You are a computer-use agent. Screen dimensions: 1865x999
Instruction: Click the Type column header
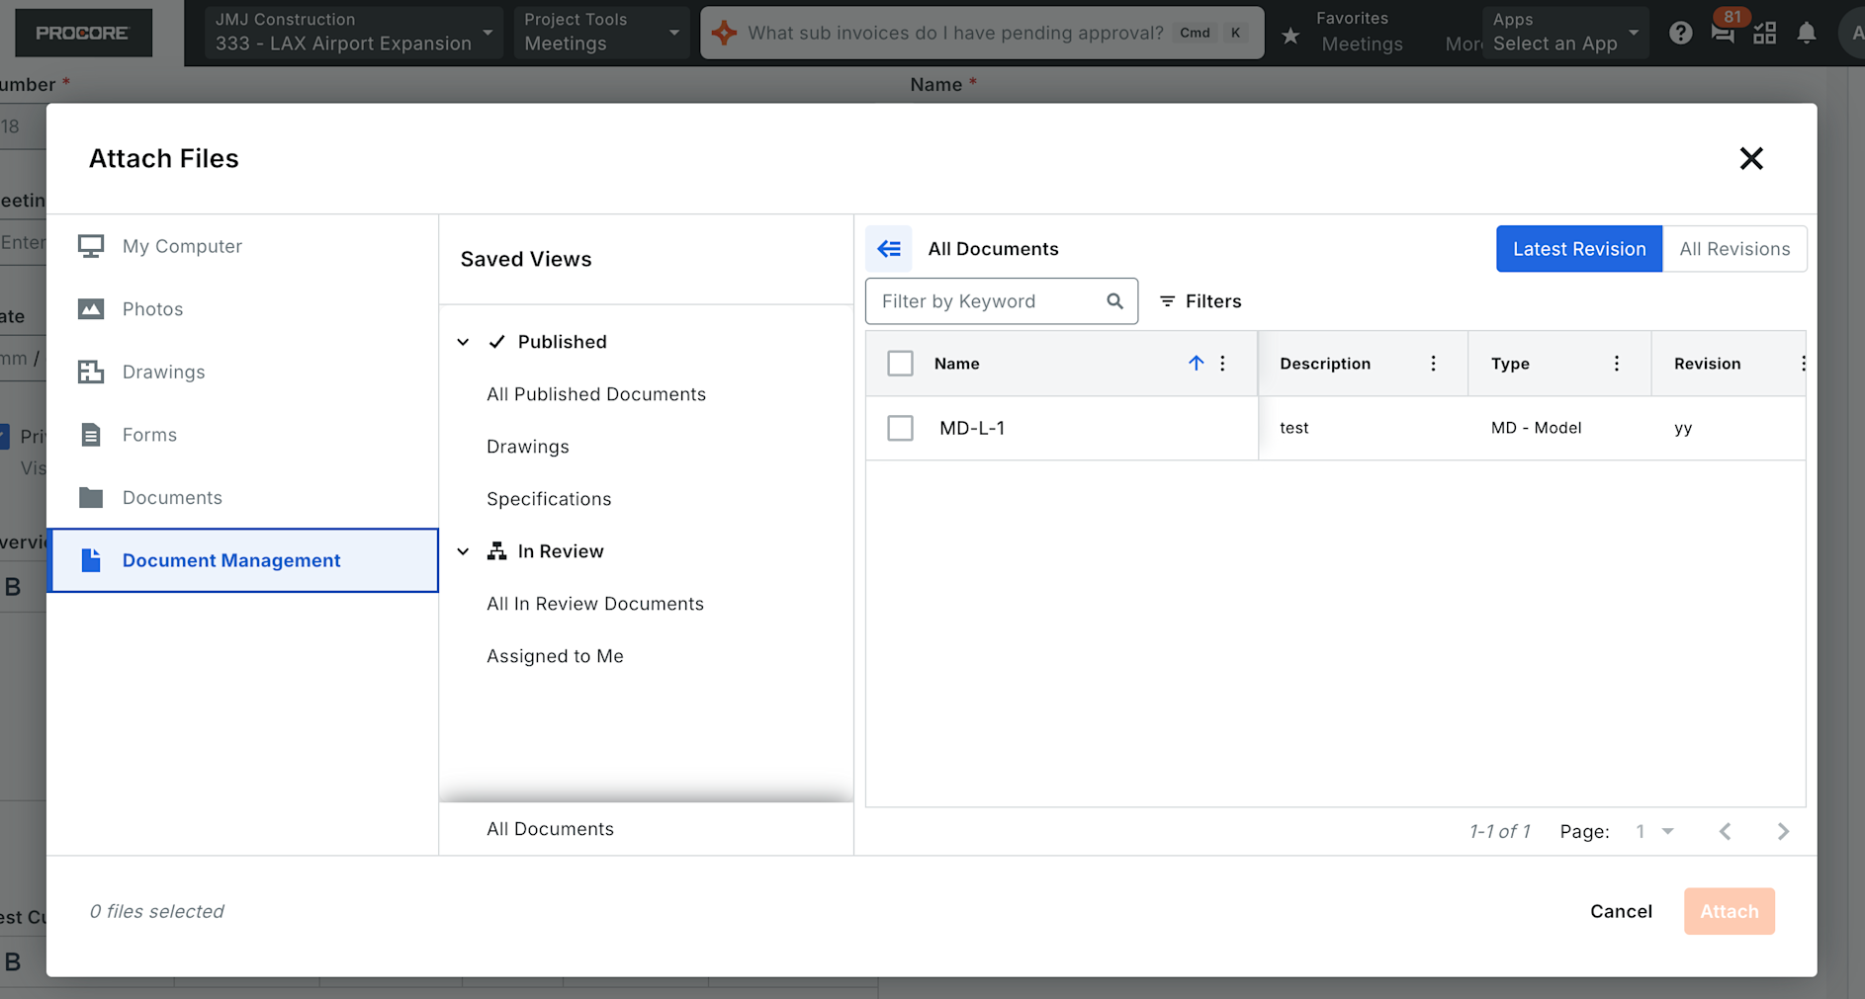click(x=1510, y=364)
